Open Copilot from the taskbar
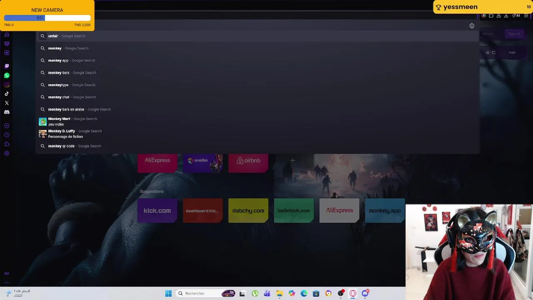The height and width of the screenshot is (300, 533). point(291,294)
